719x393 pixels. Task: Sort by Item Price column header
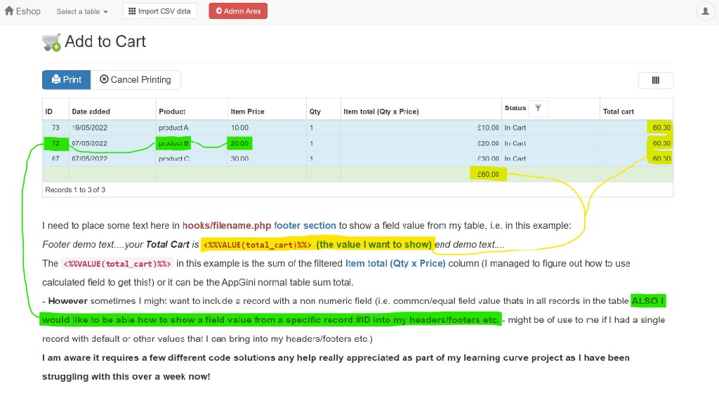click(x=247, y=112)
